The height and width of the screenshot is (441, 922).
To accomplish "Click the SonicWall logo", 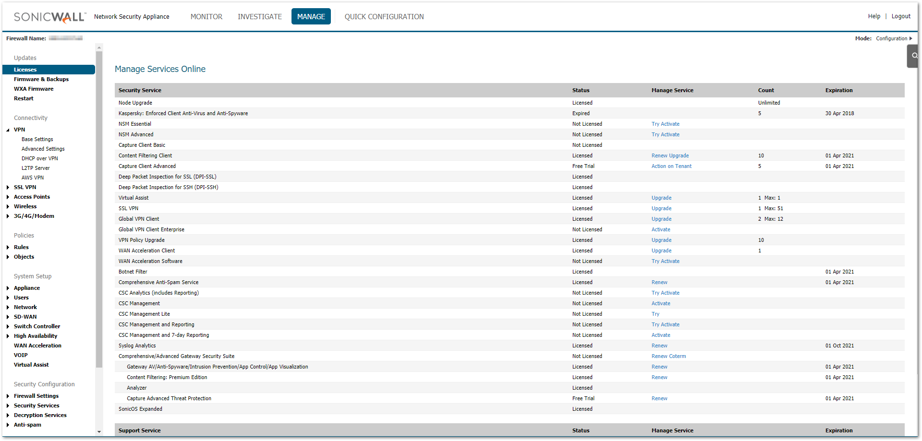I will pos(50,17).
